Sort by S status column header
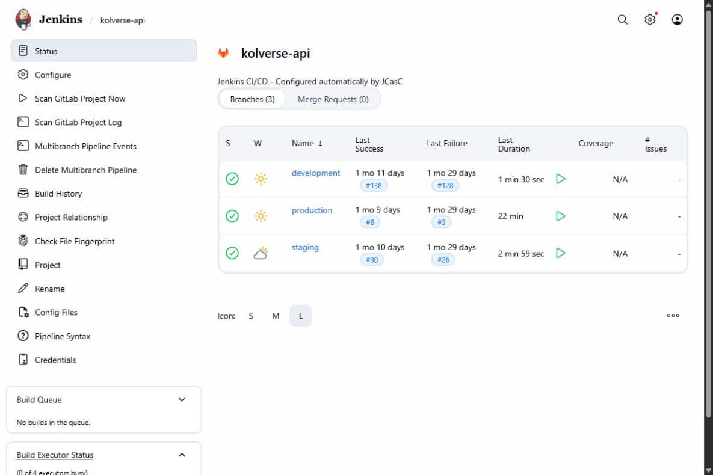This screenshot has height=475, width=713. click(x=228, y=143)
